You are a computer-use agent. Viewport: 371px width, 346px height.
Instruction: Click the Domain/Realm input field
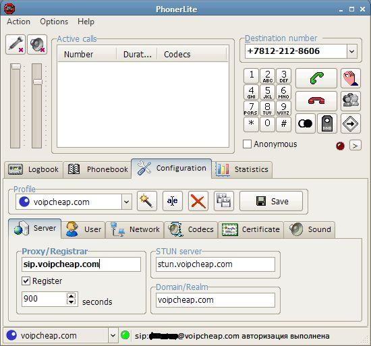click(x=215, y=300)
